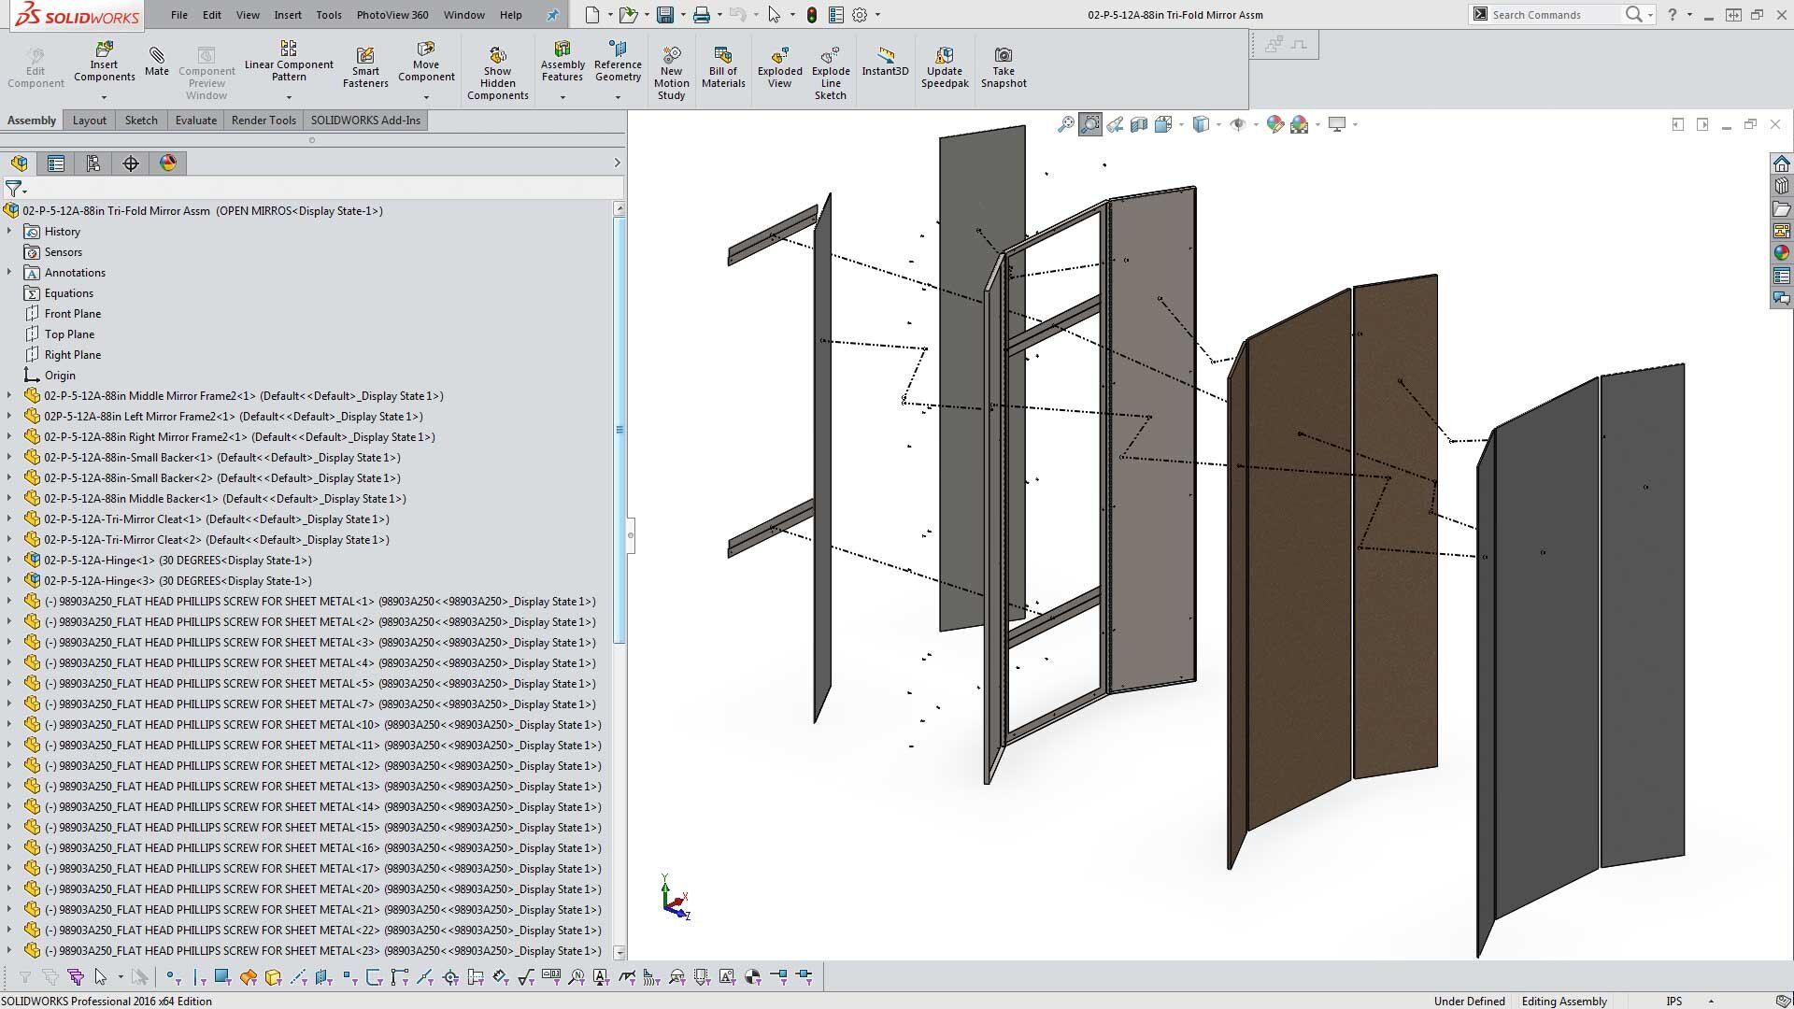Open Reference Geometry tool
Viewport: 1794px width, 1009px height.
pyautogui.click(x=618, y=62)
